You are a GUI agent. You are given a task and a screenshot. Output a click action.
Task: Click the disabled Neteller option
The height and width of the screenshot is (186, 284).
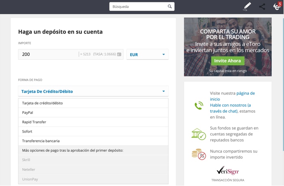(93, 169)
